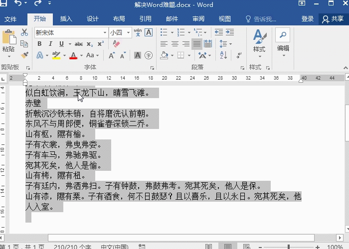This screenshot has height=249, width=349.
Task: Collapse the ribbon with chevron
Action: point(346,68)
